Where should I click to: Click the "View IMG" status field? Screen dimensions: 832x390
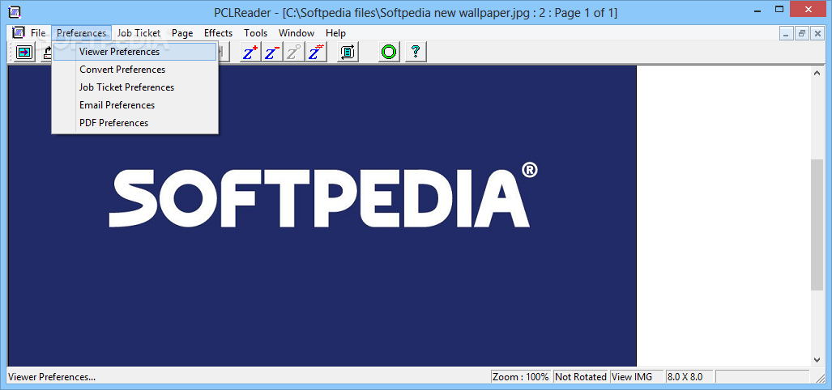click(637, 377)
